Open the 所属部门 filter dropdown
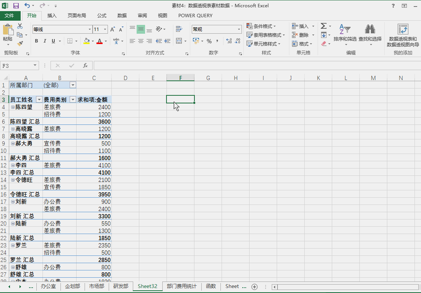This screenshot has width=421, height=293. pyautogui.click(x=73, y=85)
